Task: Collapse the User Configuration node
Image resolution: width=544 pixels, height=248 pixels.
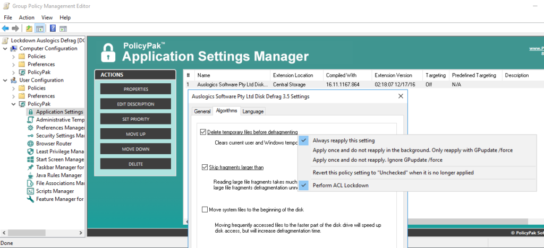Action: coord(5,80)
